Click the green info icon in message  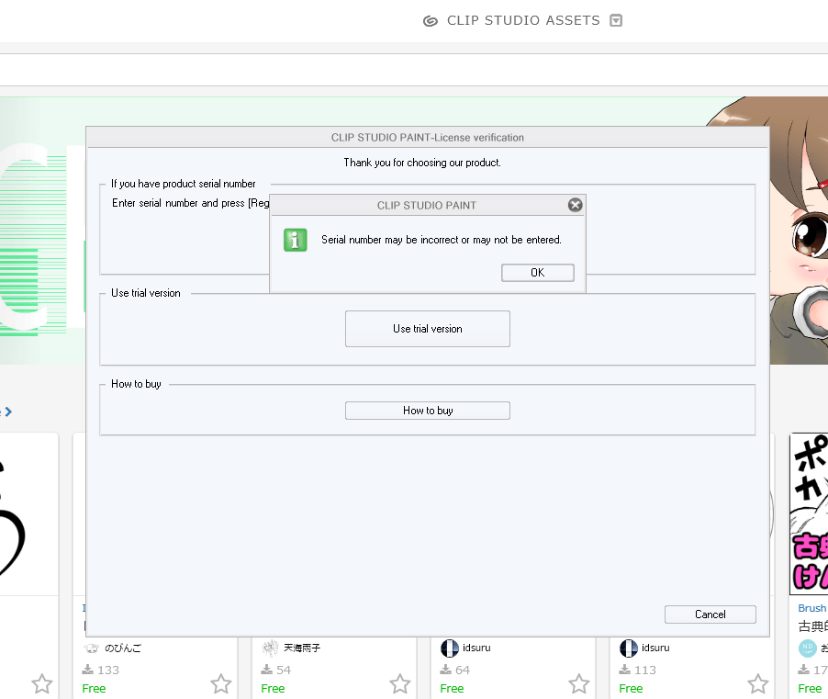296,241
